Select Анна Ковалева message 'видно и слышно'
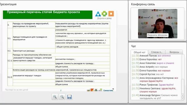 [x=153, y=63]
